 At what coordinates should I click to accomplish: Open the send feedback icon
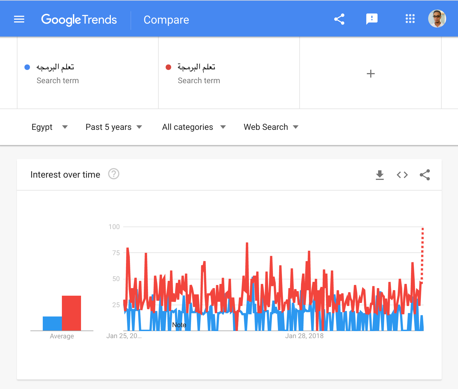click(371, 19)
